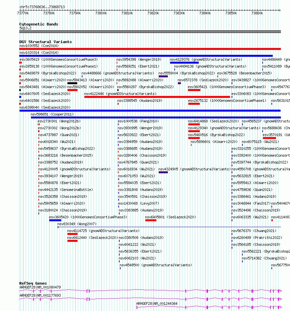Select the red bar under esv3605421
This screenshot has height=311, width=290.
point(194,90)
